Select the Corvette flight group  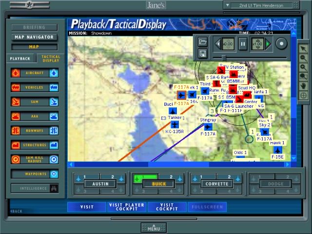point(217,184)
